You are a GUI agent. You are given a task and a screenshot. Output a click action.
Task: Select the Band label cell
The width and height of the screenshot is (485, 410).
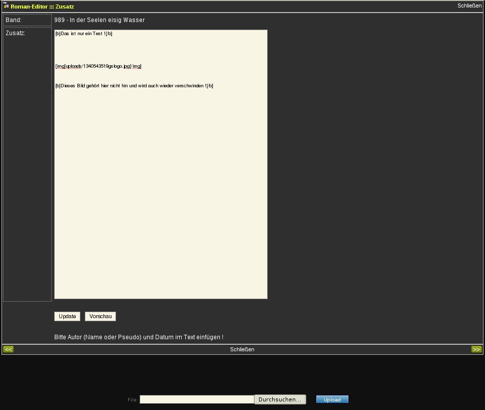tap(27, 20)
